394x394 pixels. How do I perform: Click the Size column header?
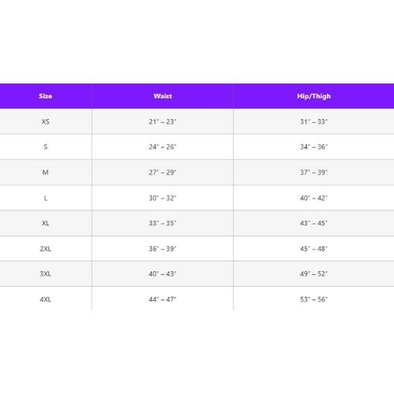pyautogui.click(x=46, y=96)
